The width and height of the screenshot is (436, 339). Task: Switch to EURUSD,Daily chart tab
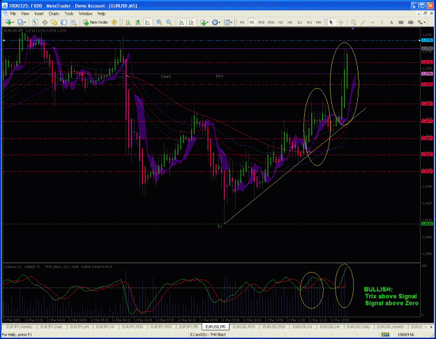[358, 326]
